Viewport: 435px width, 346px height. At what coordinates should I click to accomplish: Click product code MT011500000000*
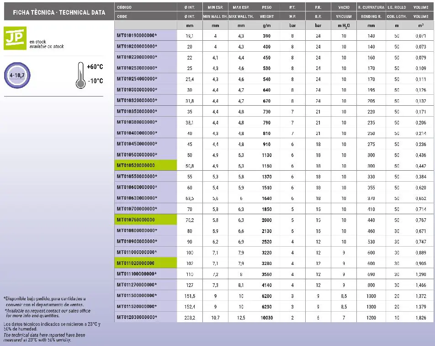(x=137, y=296)
